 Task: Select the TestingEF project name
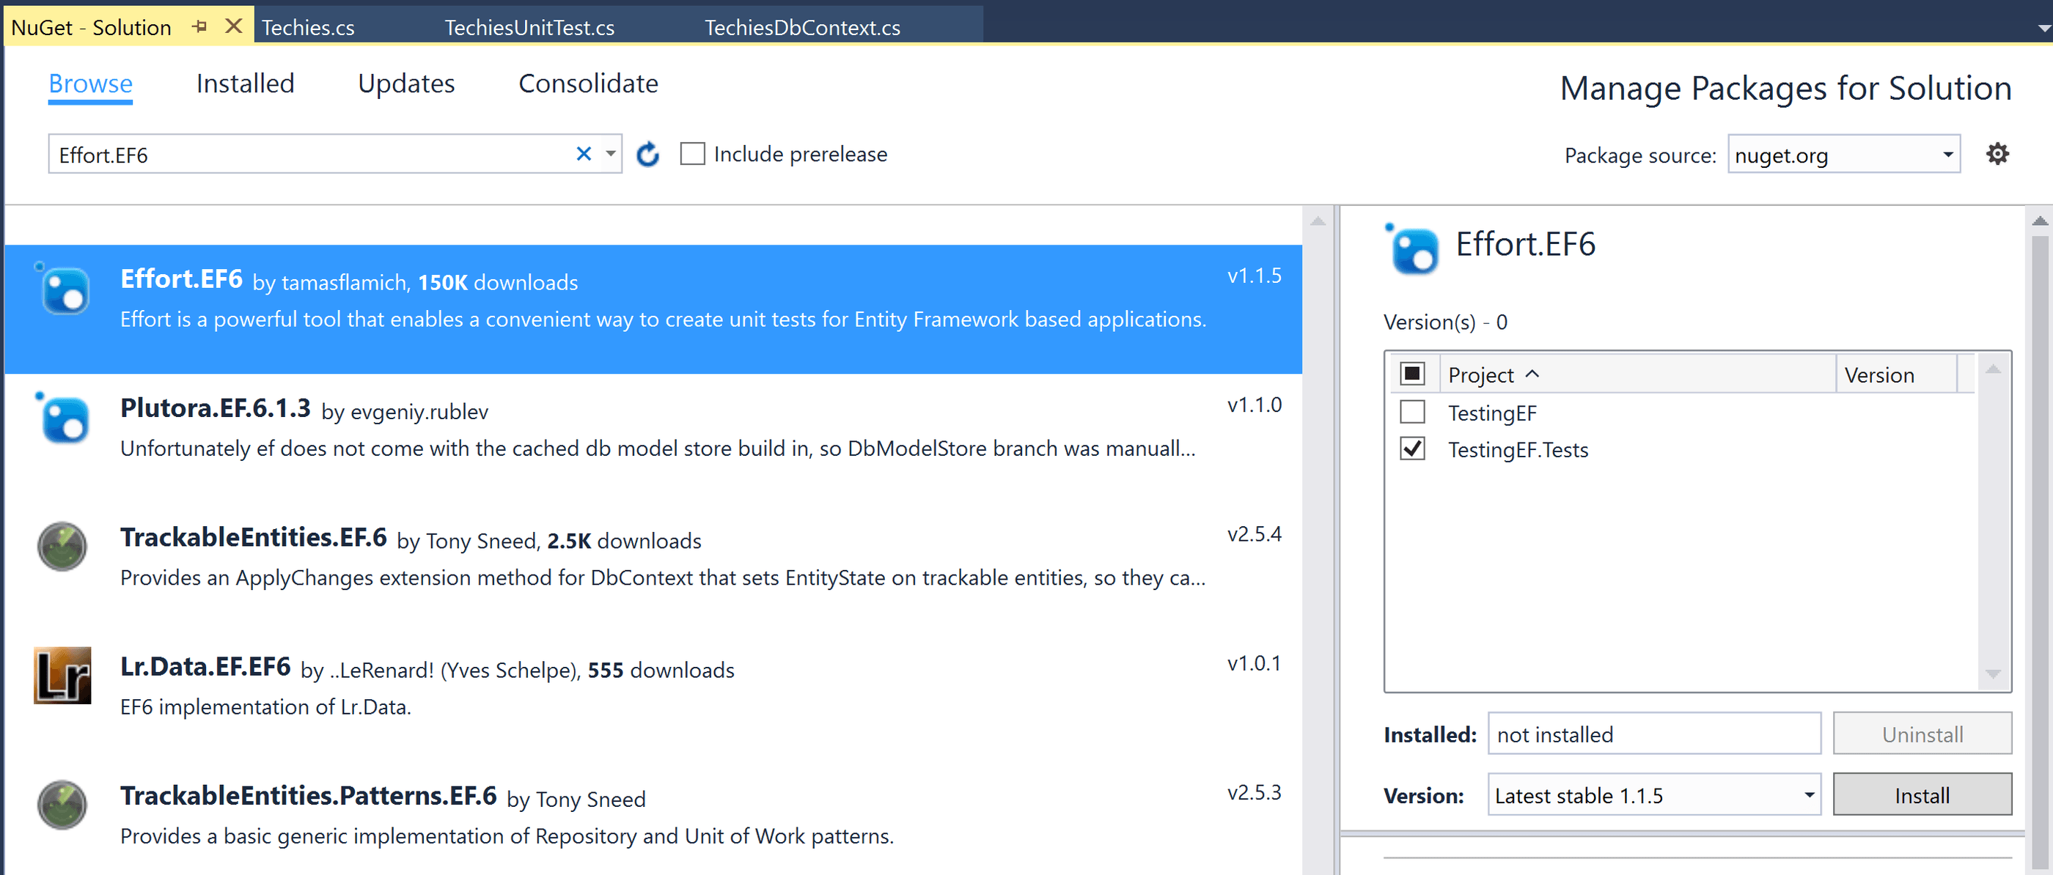click(x=1492, y=413)
